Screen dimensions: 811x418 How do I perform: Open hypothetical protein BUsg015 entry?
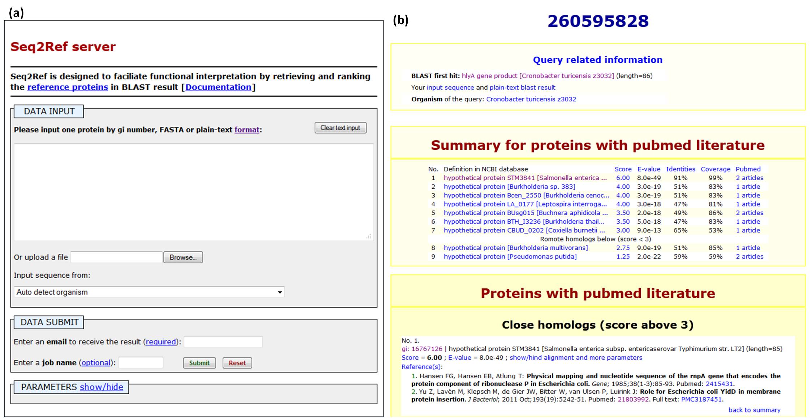[526, 213]
